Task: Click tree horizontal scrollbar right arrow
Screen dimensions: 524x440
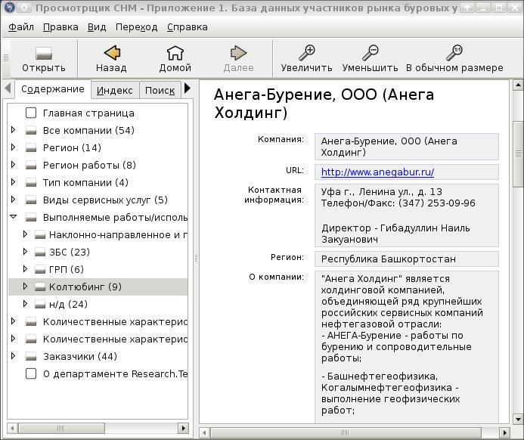Action: (183, 429)
